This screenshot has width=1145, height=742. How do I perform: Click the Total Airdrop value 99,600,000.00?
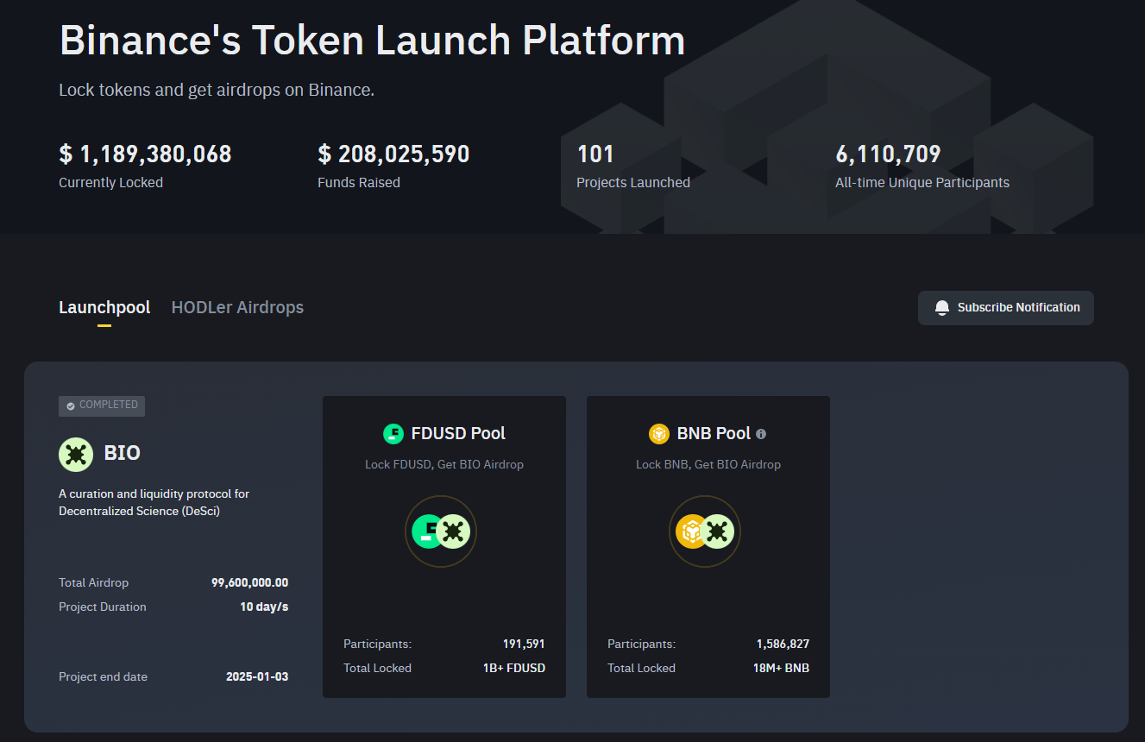pyautogui.click(x=249, y=582)
